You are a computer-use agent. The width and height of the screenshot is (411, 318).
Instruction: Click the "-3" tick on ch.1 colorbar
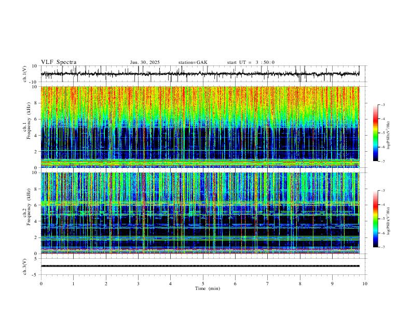pos(382,104)
